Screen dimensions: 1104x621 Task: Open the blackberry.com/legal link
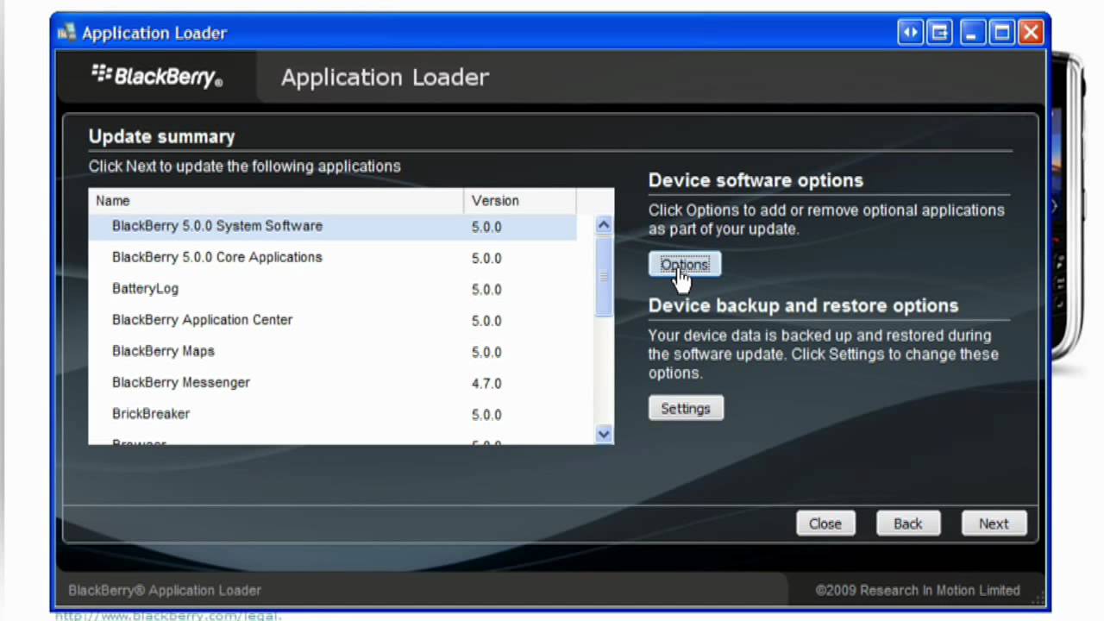coord(168,616)
